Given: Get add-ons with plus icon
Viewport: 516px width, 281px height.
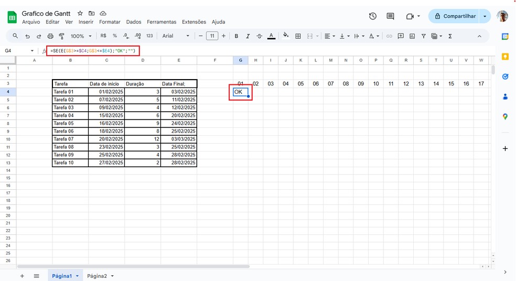Looking at the screenshot, I should pos(505,149).
